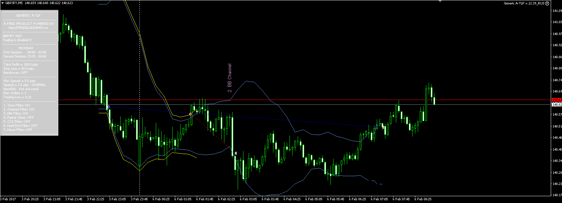
Task: Click 'Max Orders = 1' line
Action: tap(15, 93)
